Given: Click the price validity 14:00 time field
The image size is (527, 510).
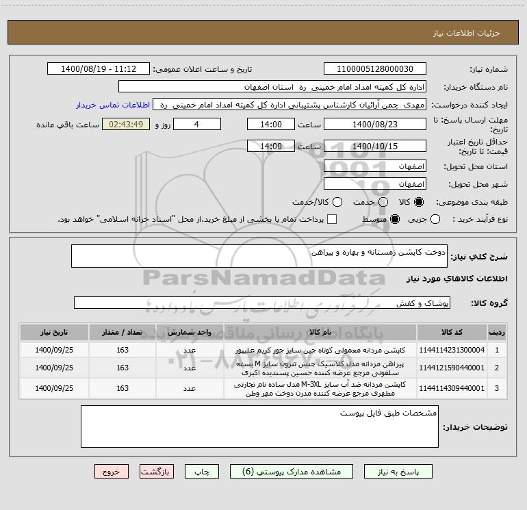Looking at the screenshot, I should coord(271,146).
